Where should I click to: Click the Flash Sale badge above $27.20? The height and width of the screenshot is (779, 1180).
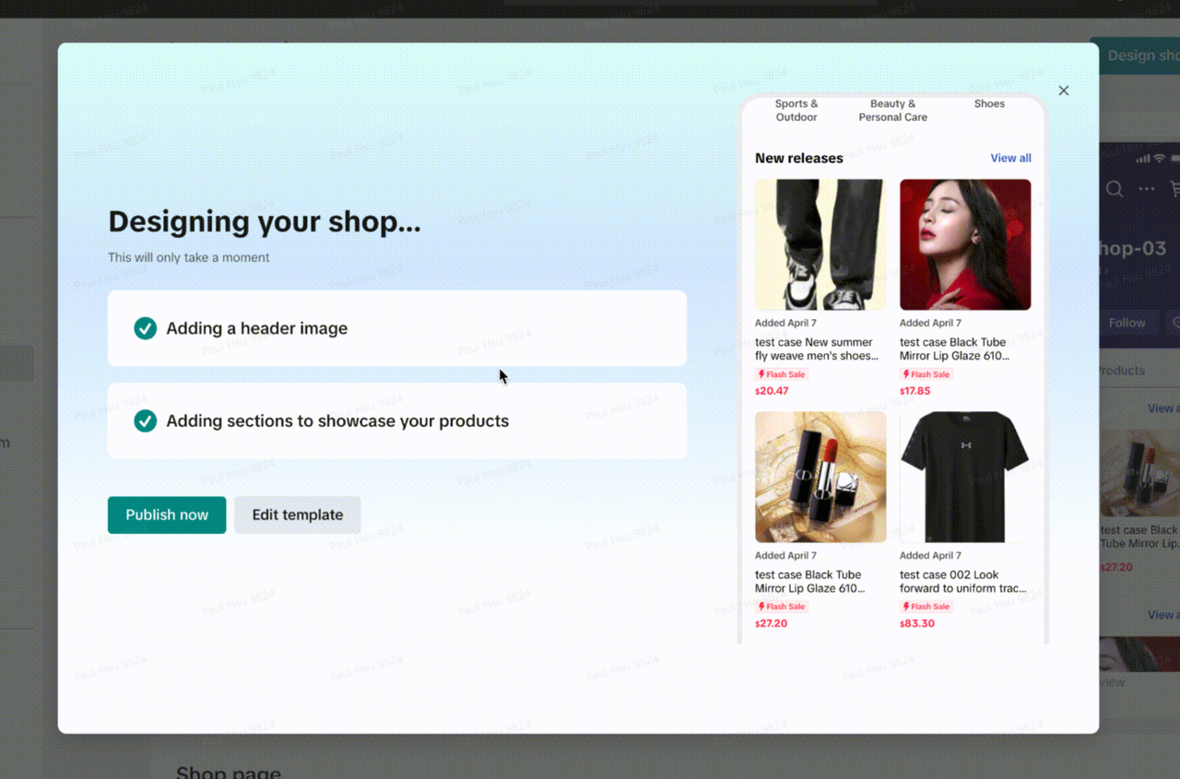click(x=782, y=607)
